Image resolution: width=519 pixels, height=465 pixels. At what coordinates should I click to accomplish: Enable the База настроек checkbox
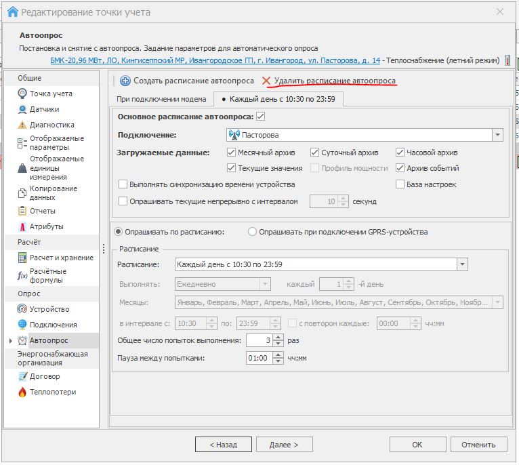(x=400, y=184)
